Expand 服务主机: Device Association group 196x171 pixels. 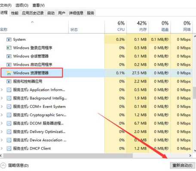tap(2, 140)
